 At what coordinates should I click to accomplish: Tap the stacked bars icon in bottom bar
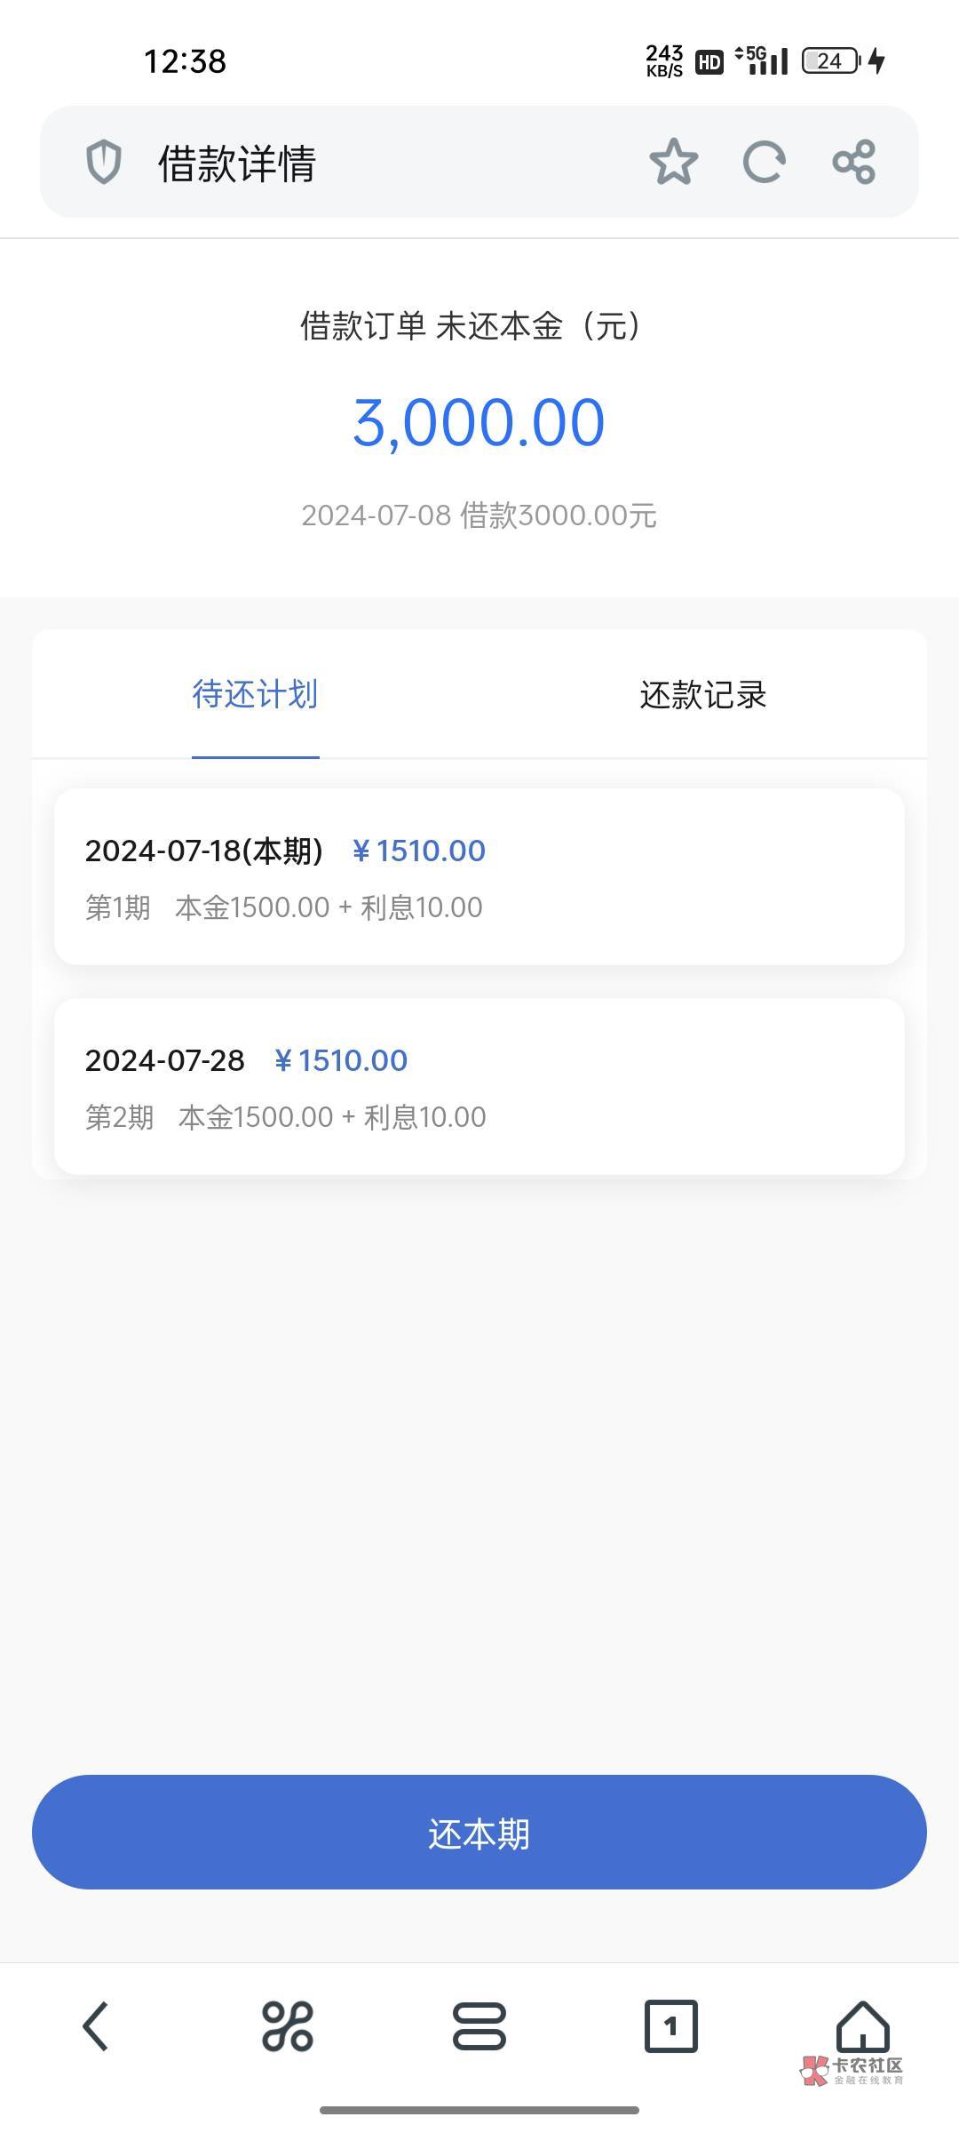pos(479,2026)
